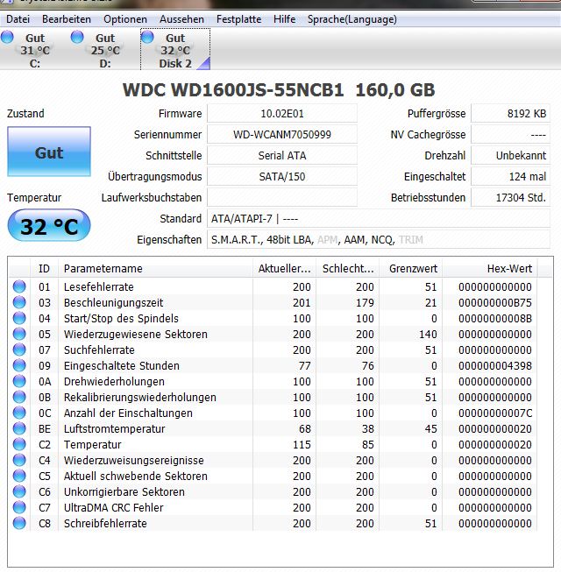Viewport: 561px width, 572px height.
Task: Select hex value 00000000008B
Action: [495, 318]
